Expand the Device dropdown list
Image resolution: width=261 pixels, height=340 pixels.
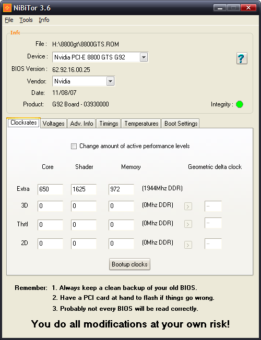[x=144, y=57]
